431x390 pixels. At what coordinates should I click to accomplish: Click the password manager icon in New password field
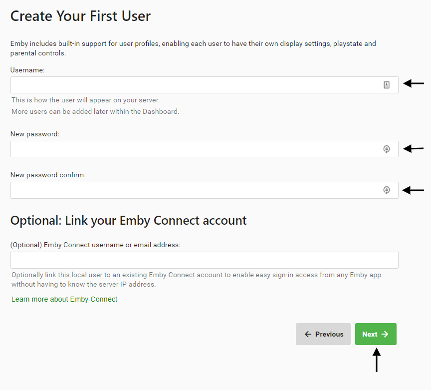[x=387, y=149]
